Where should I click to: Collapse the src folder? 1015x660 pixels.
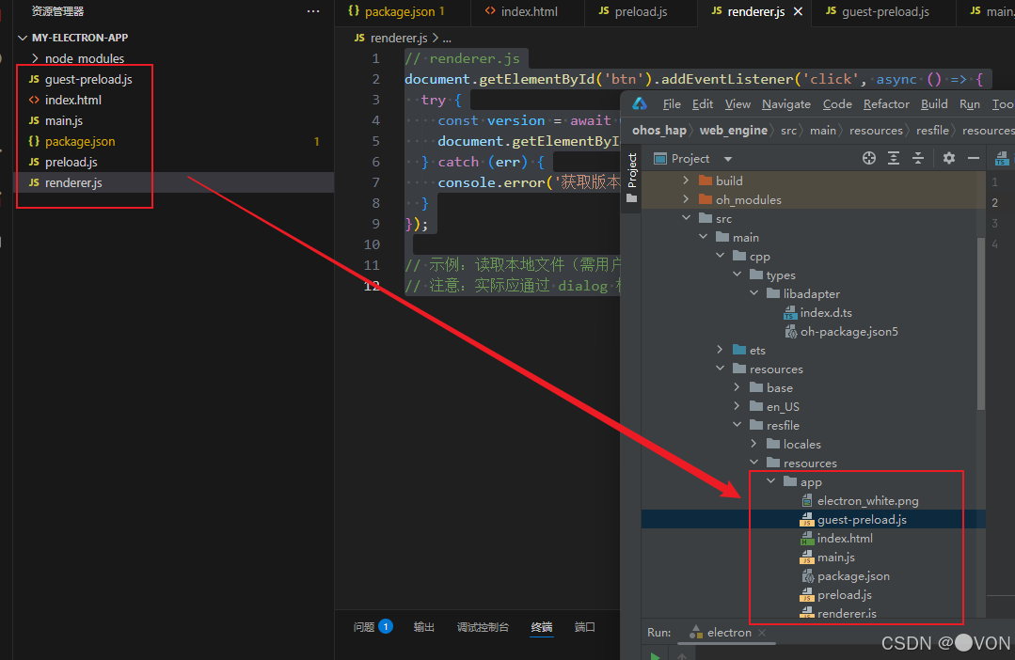(686, 218)
